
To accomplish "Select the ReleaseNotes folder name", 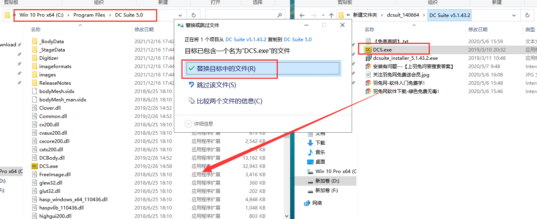I will coord(55,83).
